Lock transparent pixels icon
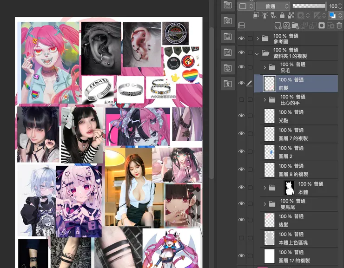 291,15
